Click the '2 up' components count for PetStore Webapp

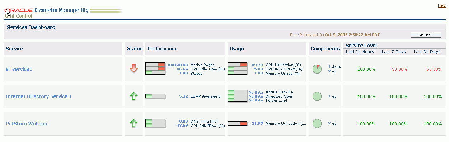click(332, 123)
